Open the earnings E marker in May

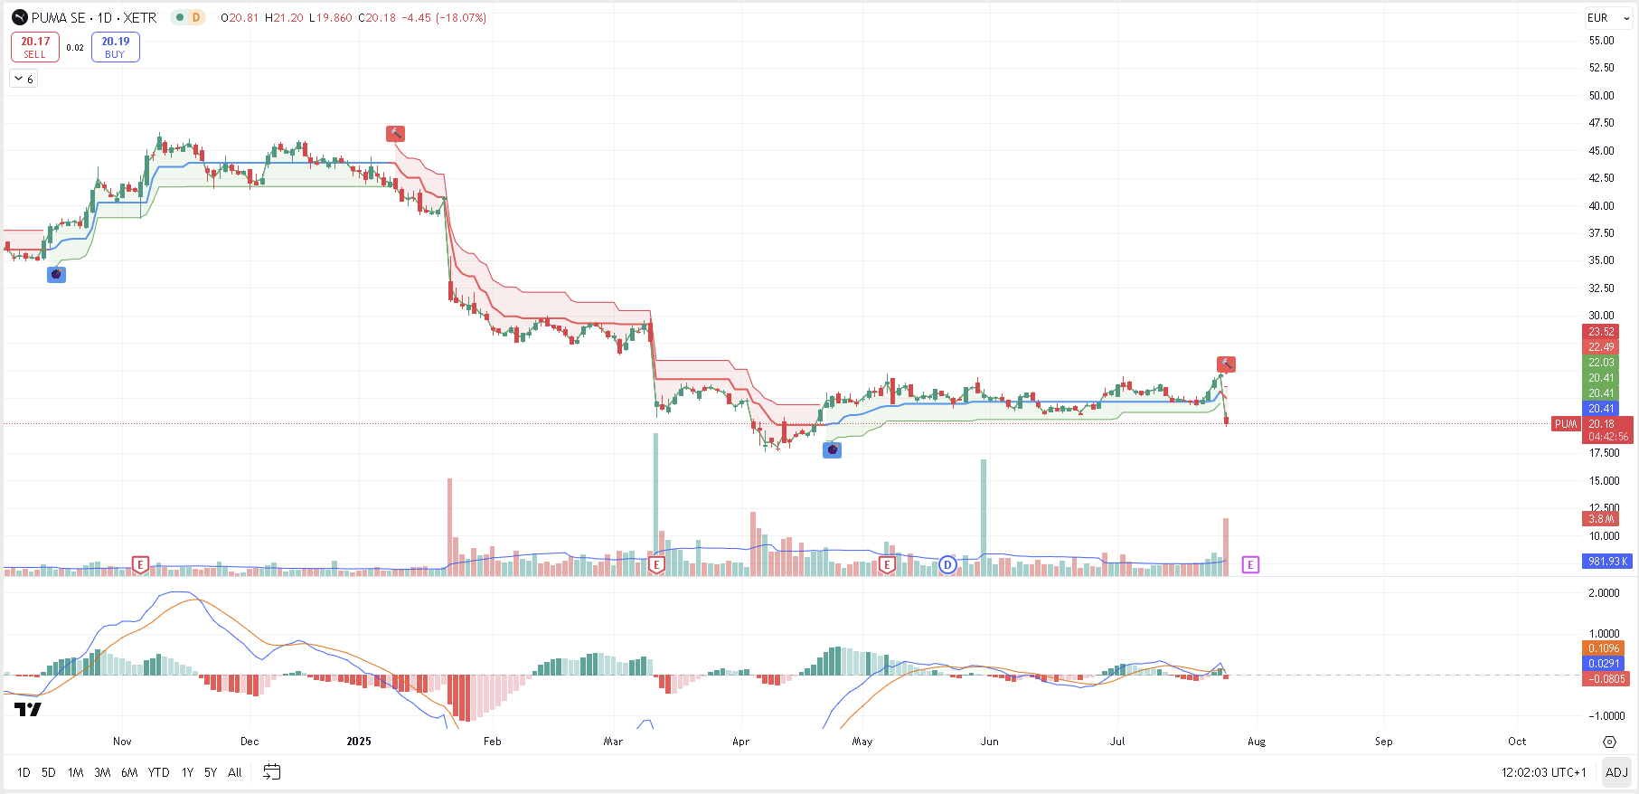tap(887, 565)
